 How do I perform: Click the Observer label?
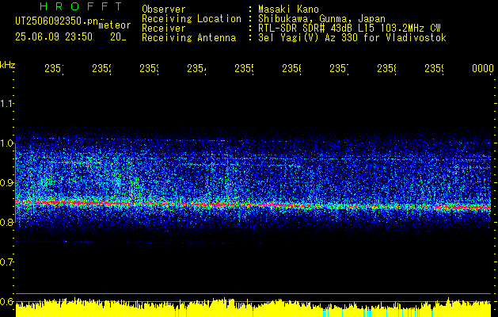click(x=164, y=10)
